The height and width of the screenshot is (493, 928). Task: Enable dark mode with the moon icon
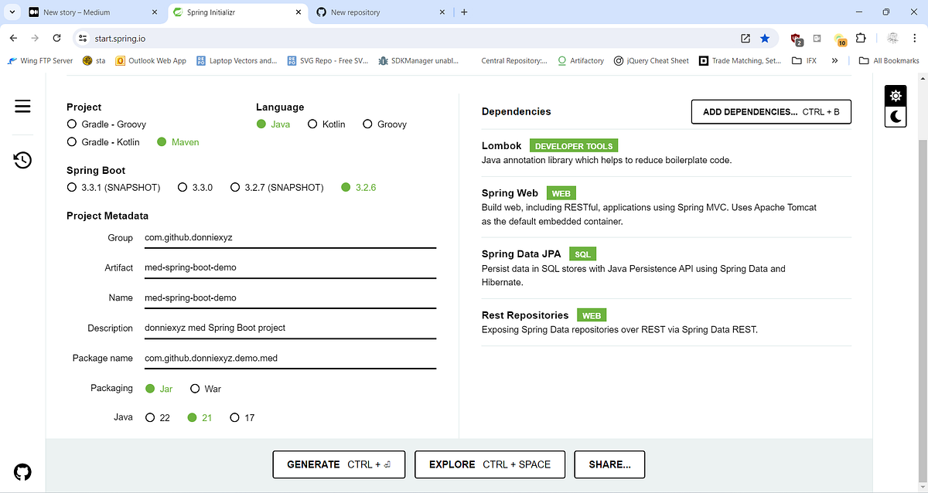coord(895,117)
